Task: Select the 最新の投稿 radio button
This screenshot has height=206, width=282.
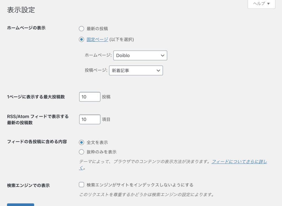Action: pyautogui.click(x=81, y=28)
